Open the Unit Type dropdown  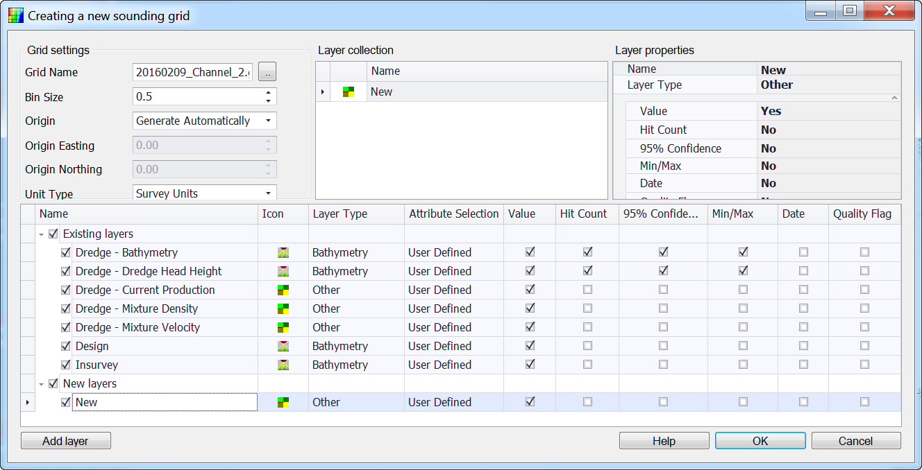268,193
